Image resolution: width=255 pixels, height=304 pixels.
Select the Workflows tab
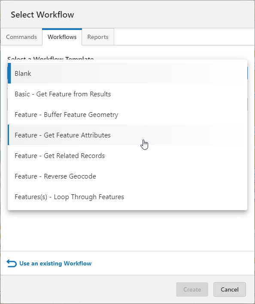click(x=62, y=37)
